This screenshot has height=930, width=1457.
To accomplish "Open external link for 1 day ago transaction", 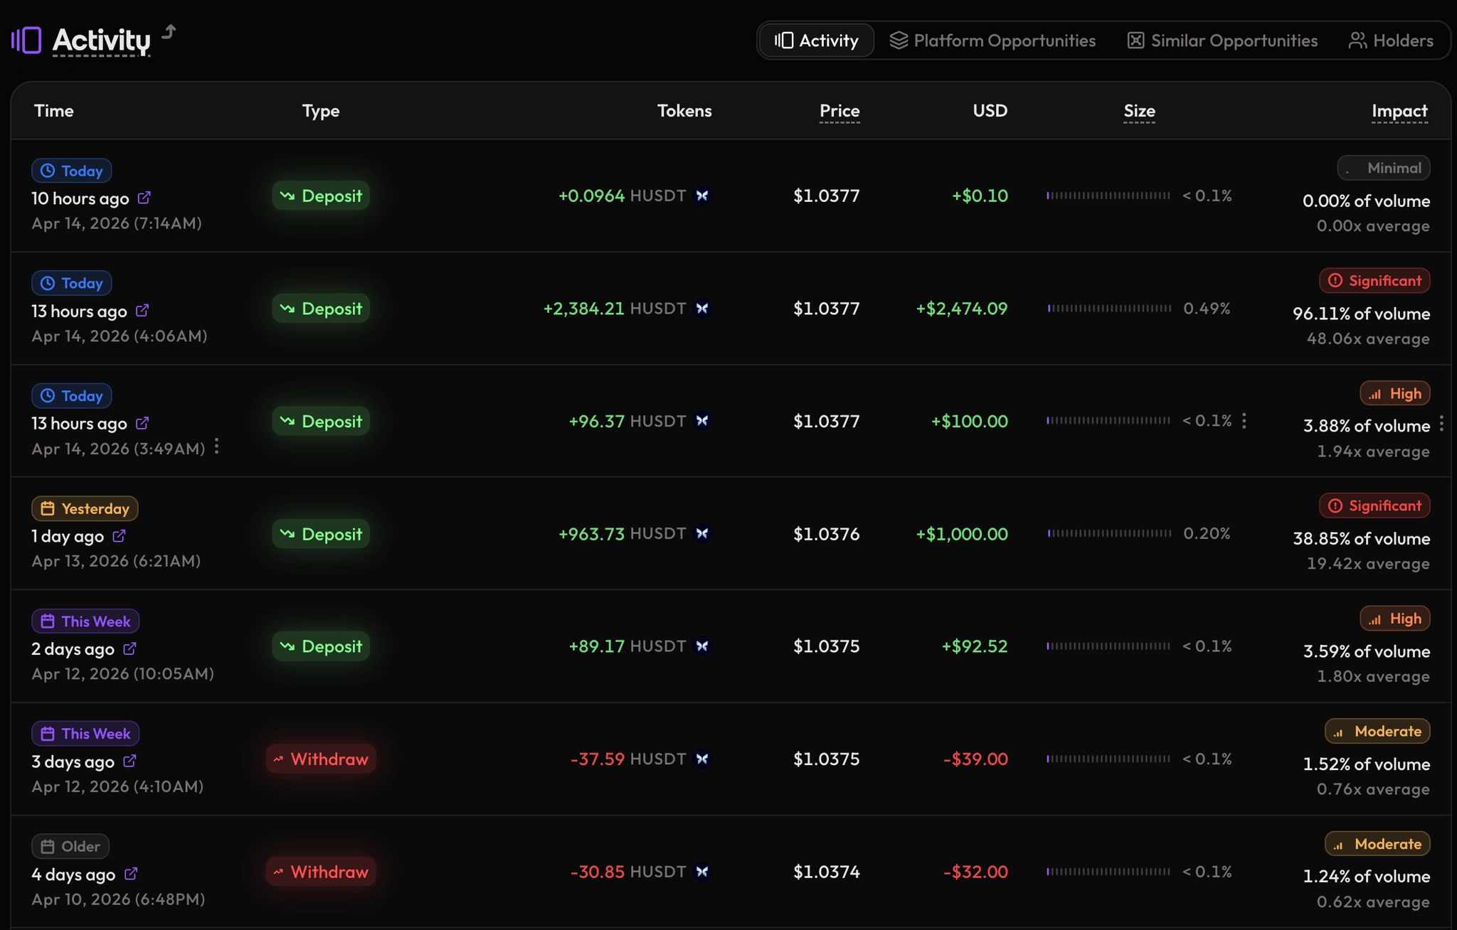I will (119, 536).
